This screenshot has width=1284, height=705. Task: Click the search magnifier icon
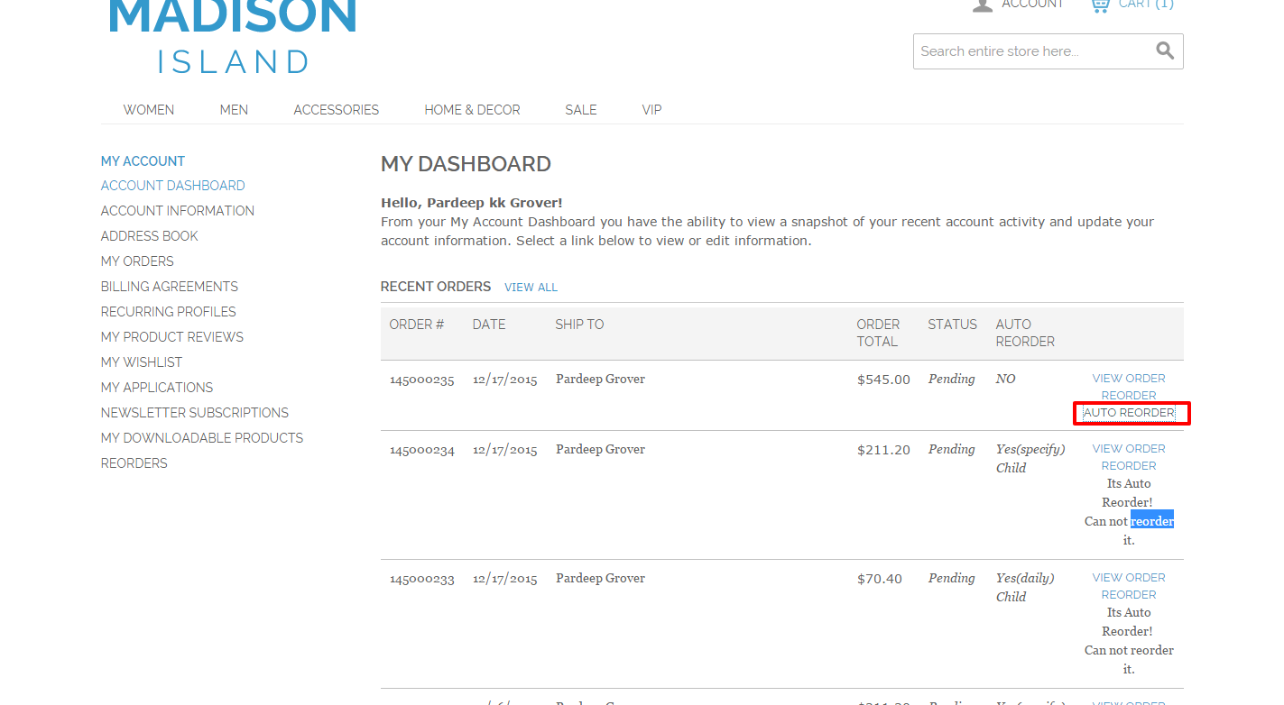coord(1165,51)
